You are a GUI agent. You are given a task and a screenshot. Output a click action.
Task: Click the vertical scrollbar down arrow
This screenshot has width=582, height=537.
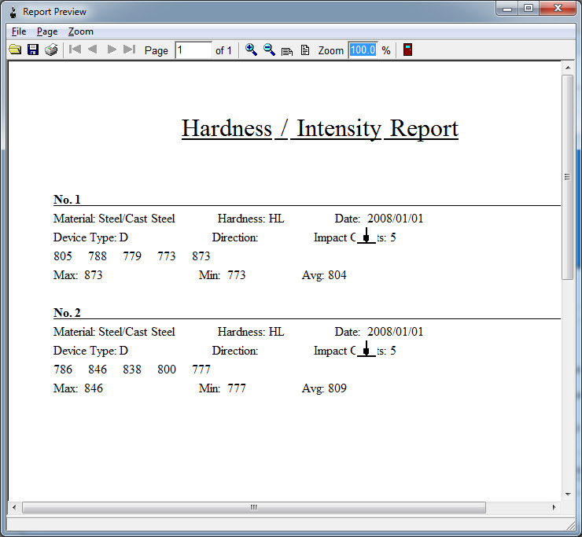point(568,494)
